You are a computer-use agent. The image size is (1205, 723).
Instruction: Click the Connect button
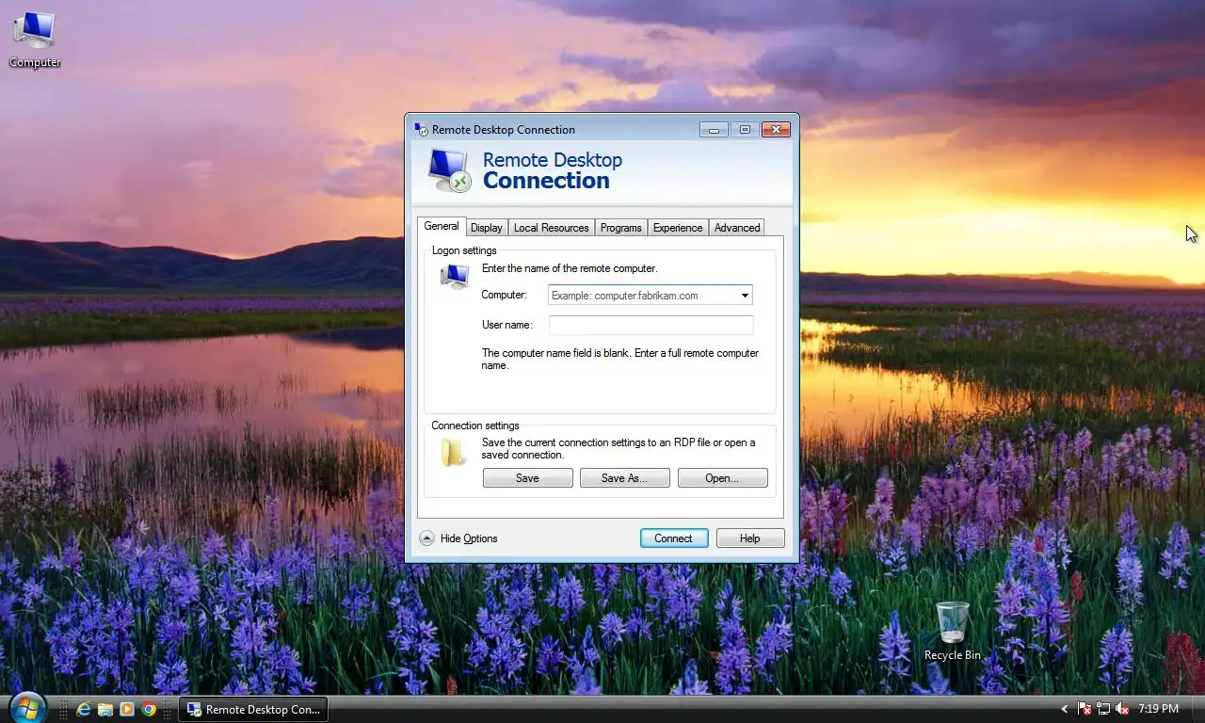click(673, 538)
